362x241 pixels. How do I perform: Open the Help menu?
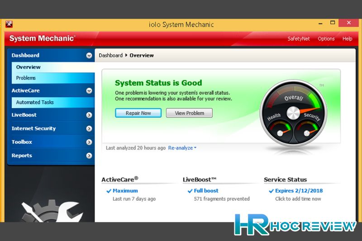tap(347, 39)
